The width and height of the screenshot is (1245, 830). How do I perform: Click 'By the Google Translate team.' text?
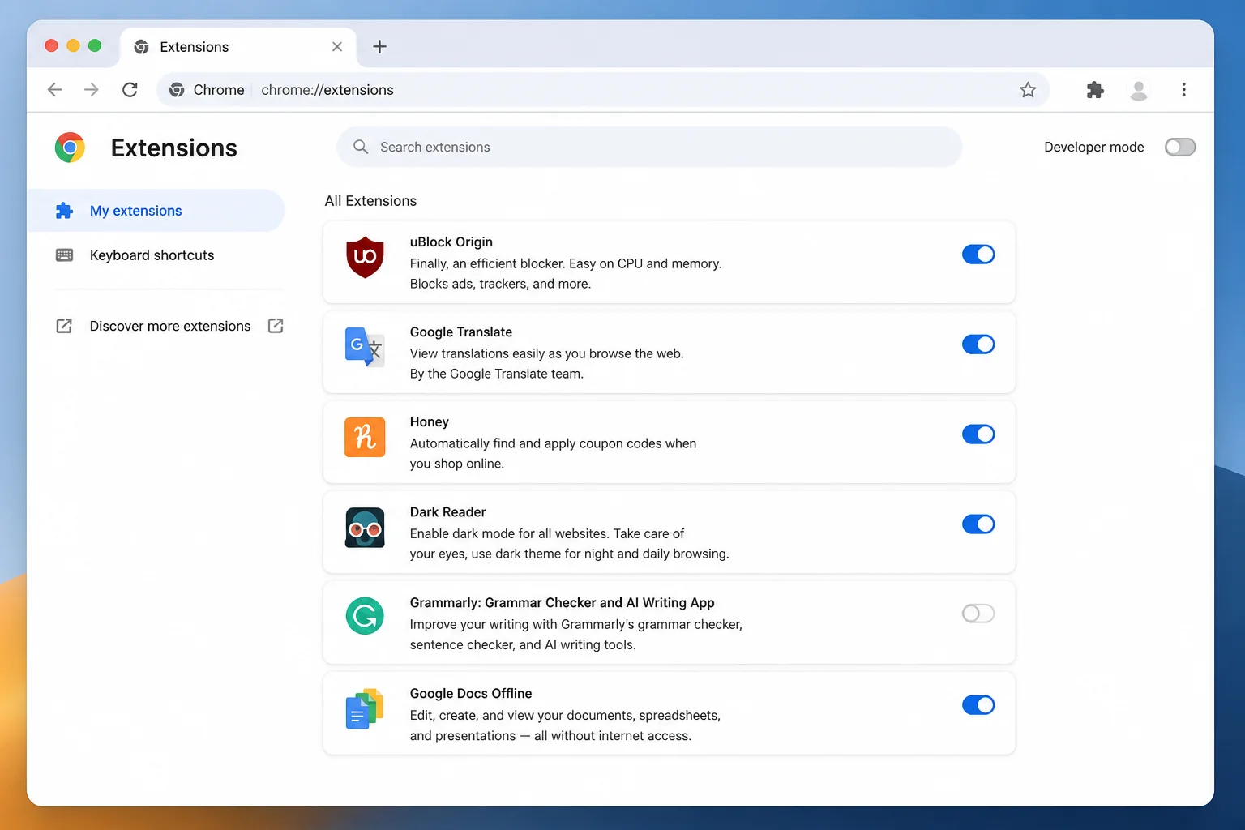click(x=497, y=374)
